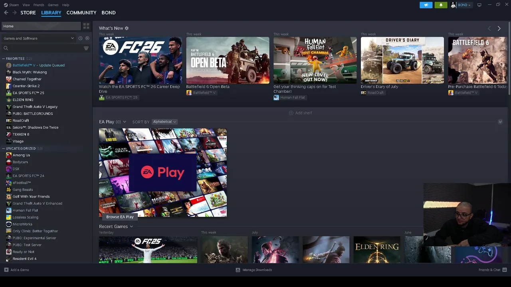Click the ELDEN RING sidebar icon
511x287 pixels.
point(9,100)
